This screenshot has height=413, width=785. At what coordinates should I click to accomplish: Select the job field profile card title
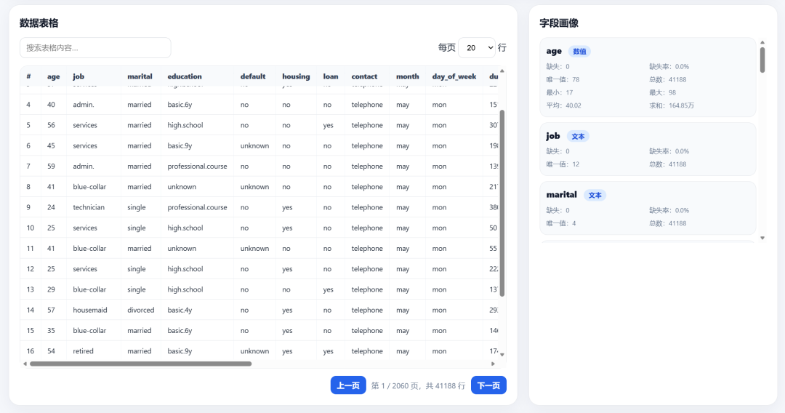coord(552,136)
